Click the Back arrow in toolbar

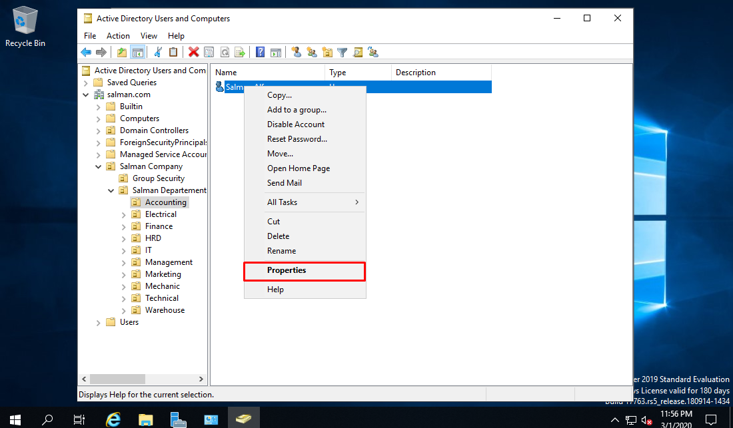tap(86, 53)
